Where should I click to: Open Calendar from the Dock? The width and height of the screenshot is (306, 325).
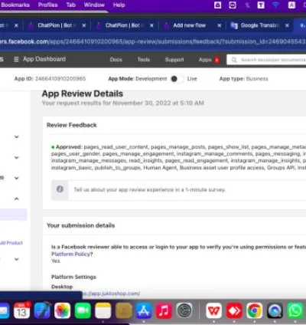point(21,310)
